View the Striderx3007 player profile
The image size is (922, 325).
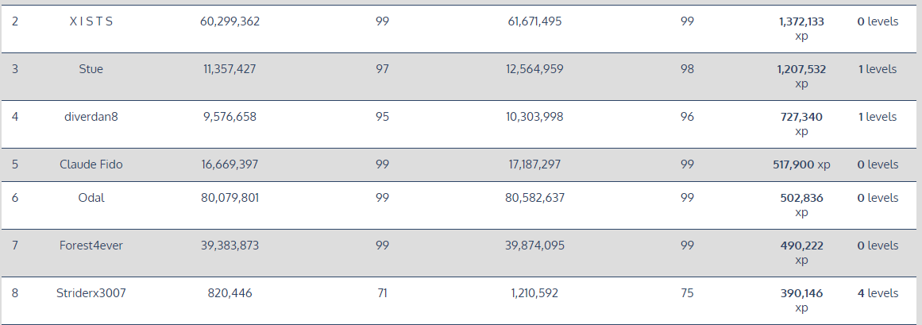pyautogui.click(x=91, y=293)
